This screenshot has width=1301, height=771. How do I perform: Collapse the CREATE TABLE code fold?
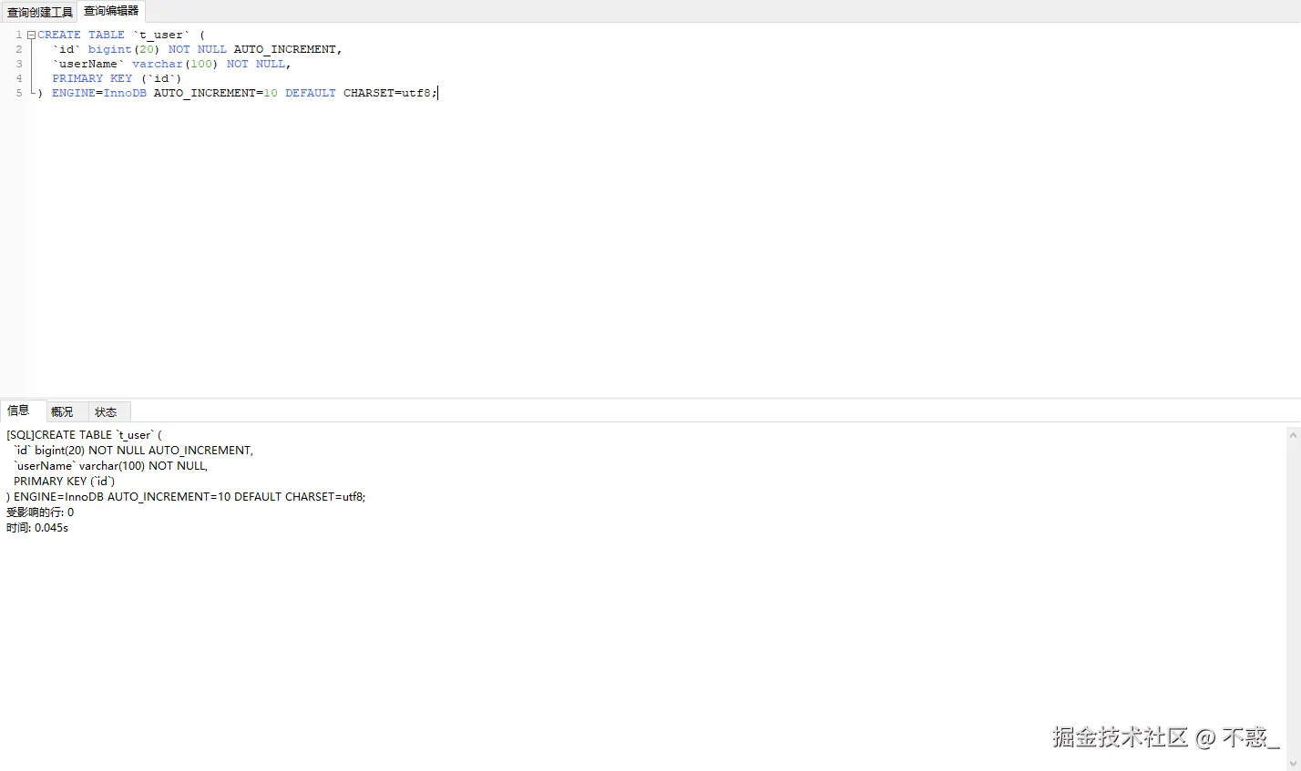(x=31, y=35)
